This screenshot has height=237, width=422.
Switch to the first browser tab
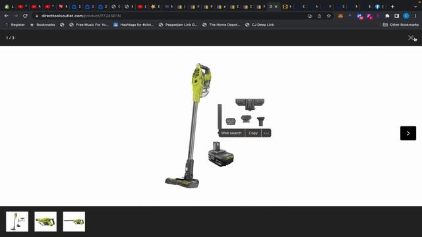9,7
